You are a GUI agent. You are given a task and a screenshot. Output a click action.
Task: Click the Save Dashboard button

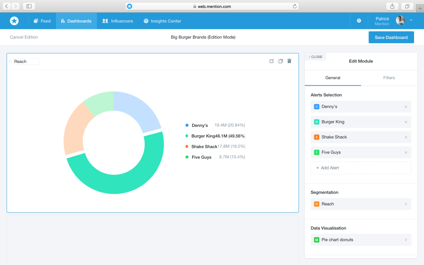pos(391,37)
